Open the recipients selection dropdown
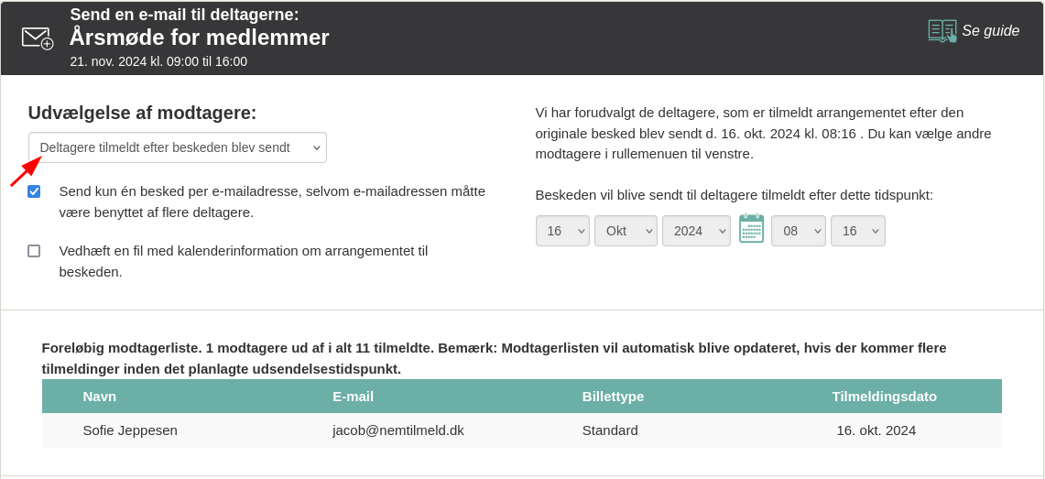The image size is (1045, 479). coord(178,147)
